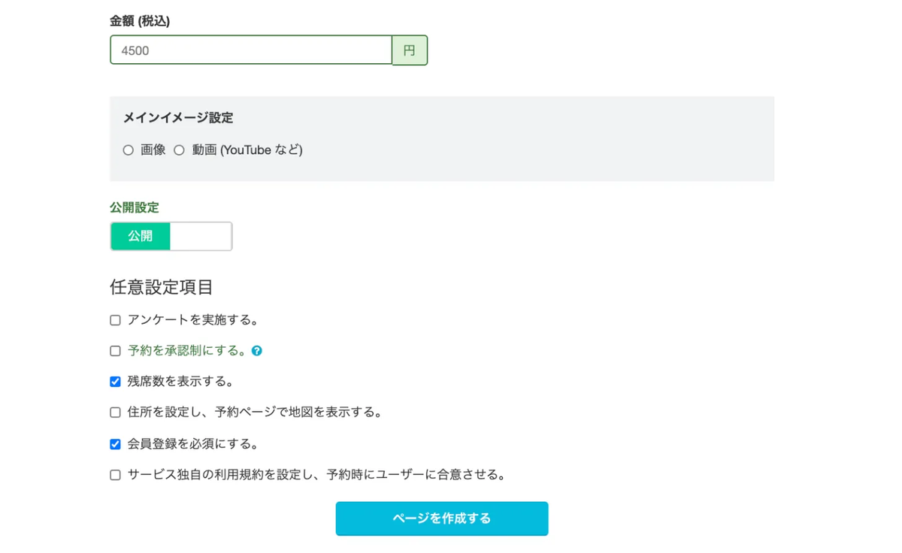Enable 予約を承認制にする checkbox

point(115,351)
